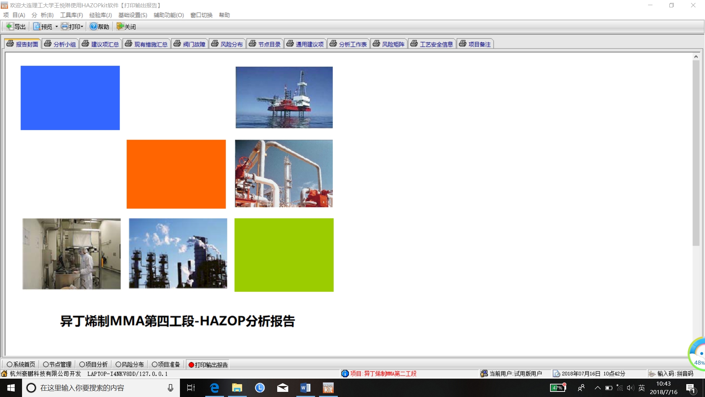Click the 预览 preview icon

click(37, 26)
